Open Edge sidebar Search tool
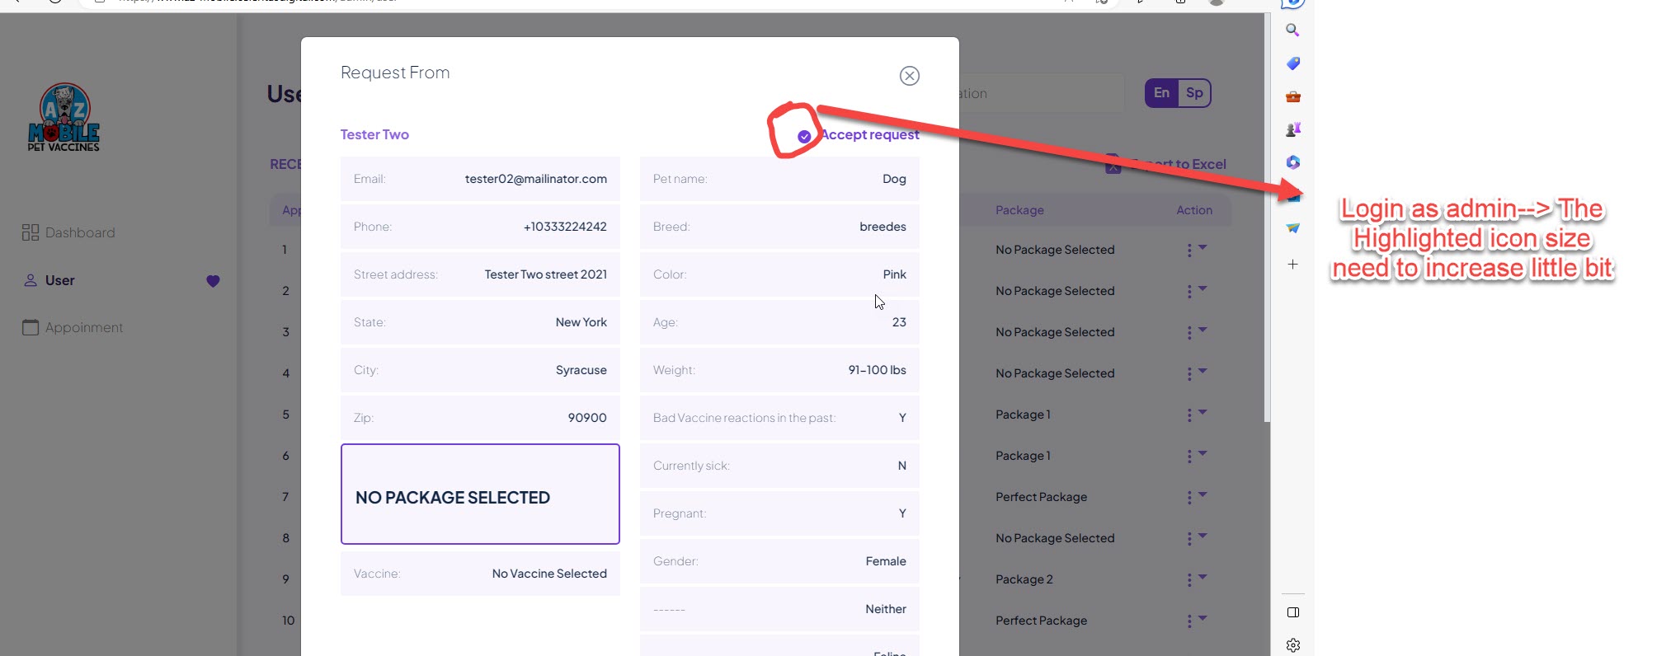 1292,30
